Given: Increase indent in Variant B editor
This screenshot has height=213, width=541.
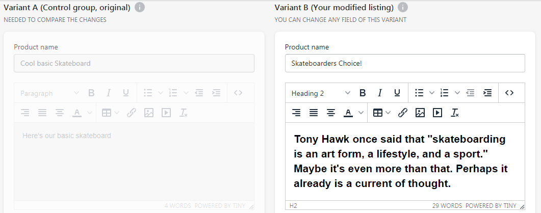Looking at the screenshot, I should 487,93.
